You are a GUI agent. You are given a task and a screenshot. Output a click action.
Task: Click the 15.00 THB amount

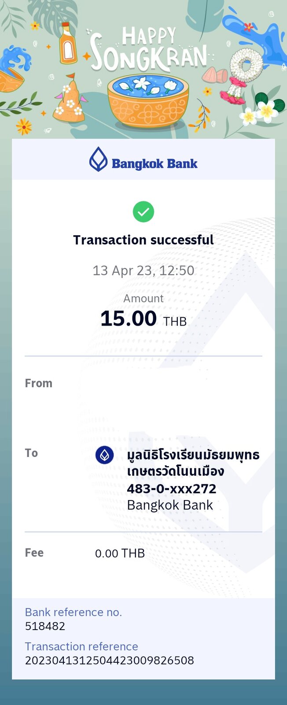click(143, 319)
